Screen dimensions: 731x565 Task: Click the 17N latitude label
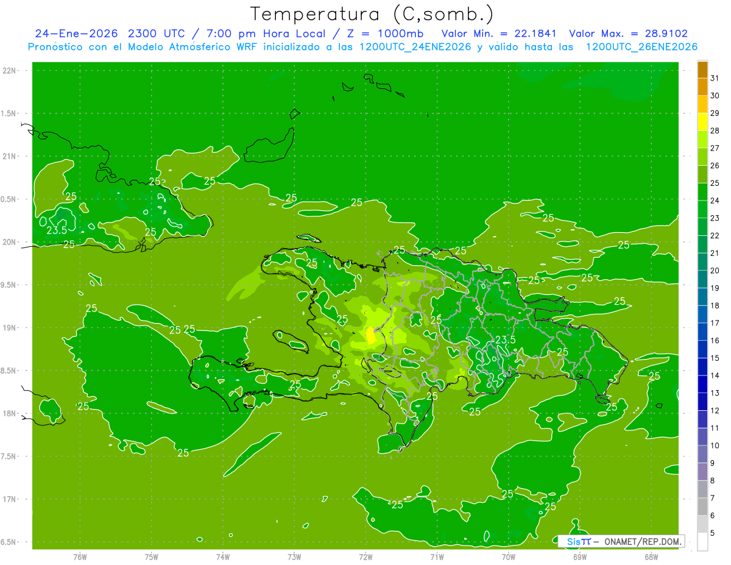(10, 499)
